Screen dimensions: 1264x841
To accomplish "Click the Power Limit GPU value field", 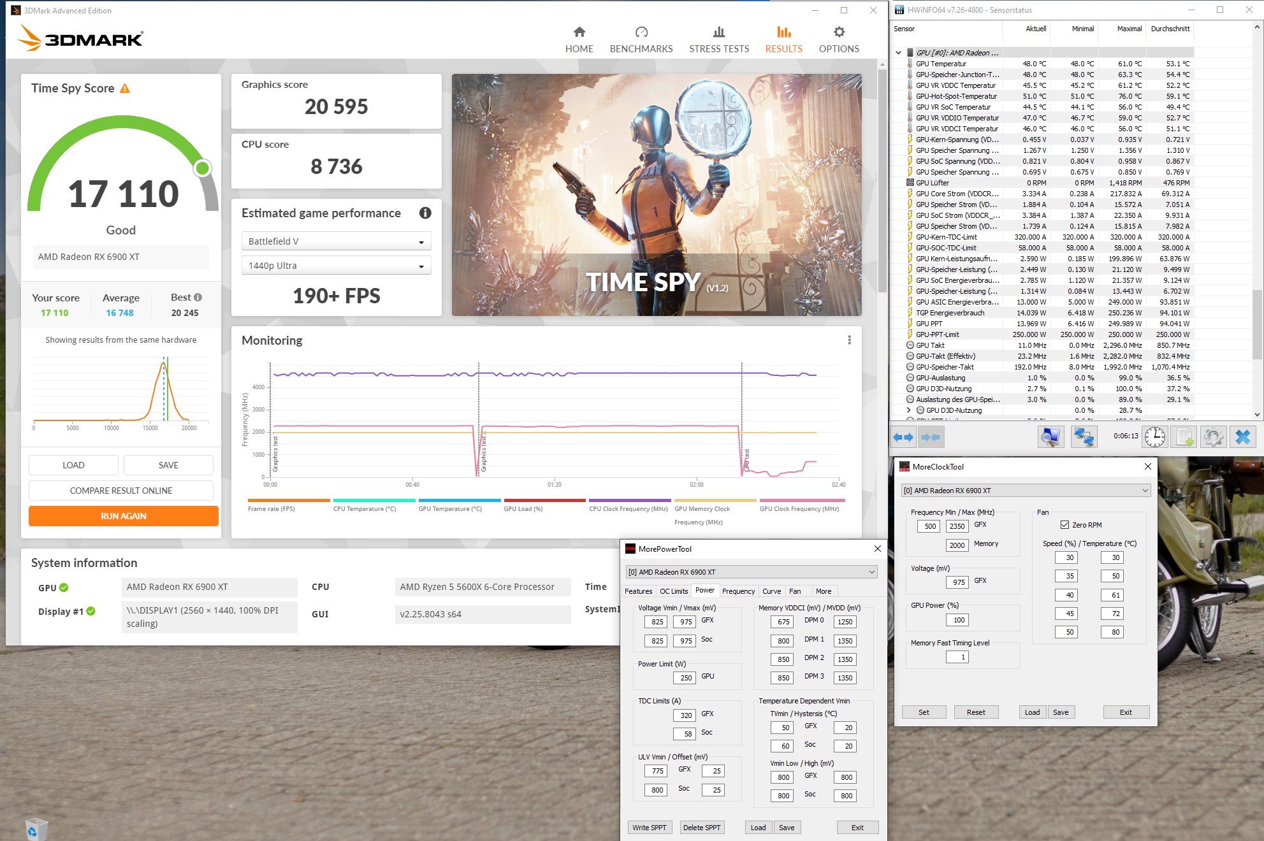I will (x=685, y=678).
